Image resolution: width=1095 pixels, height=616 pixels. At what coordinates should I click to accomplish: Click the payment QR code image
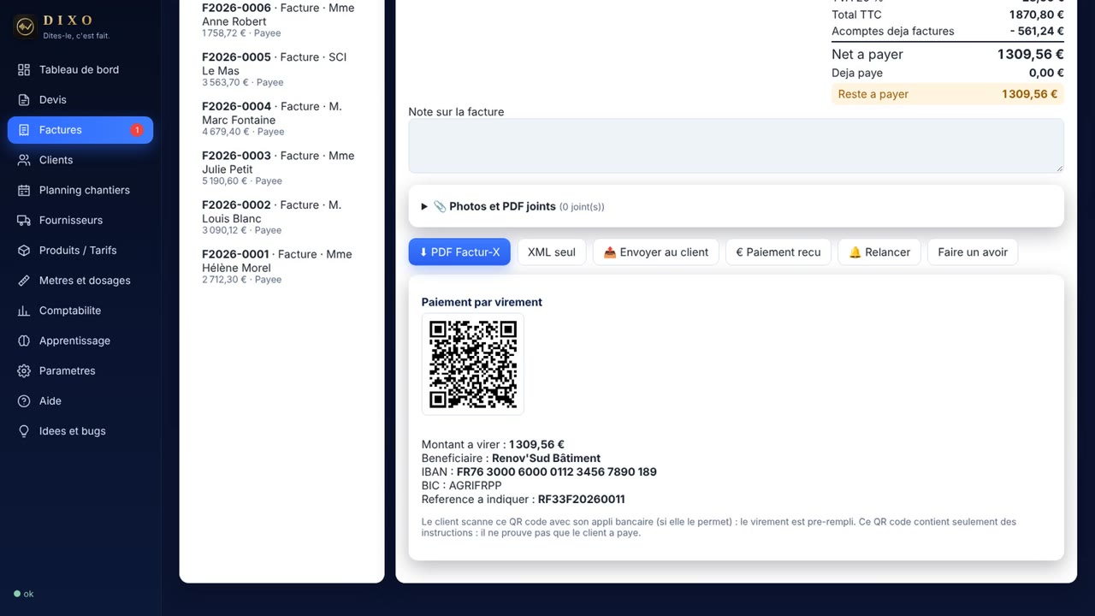(x=473, y=364)
